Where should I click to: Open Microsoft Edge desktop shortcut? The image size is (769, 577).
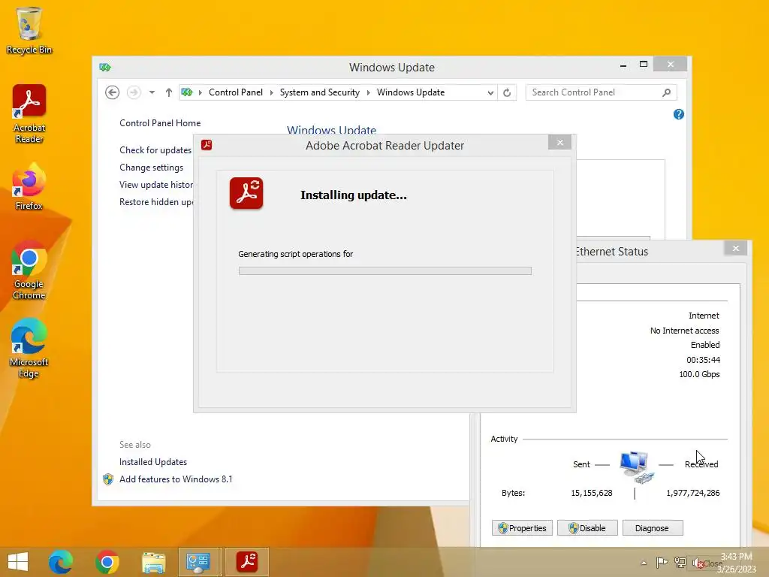(x=29, y=349)
